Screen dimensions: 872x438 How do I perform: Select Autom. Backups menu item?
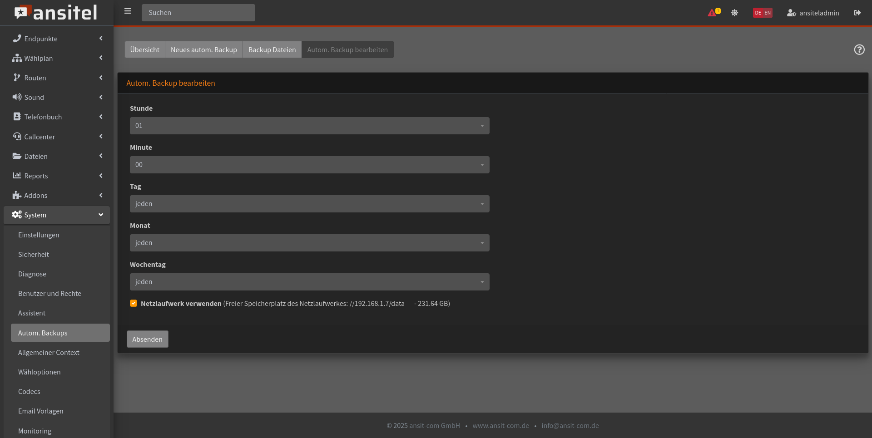point(60,333)
